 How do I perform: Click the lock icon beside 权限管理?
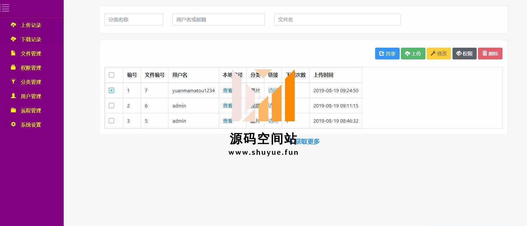tap(13, 67)
